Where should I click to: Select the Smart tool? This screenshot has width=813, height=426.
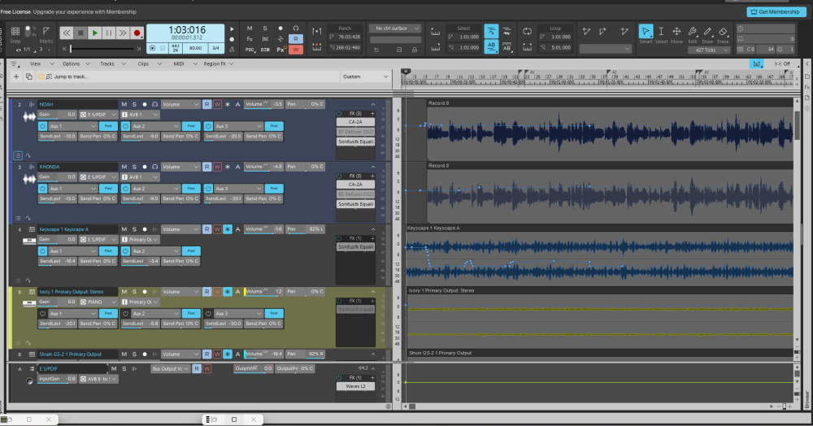[x=646, y=32]
